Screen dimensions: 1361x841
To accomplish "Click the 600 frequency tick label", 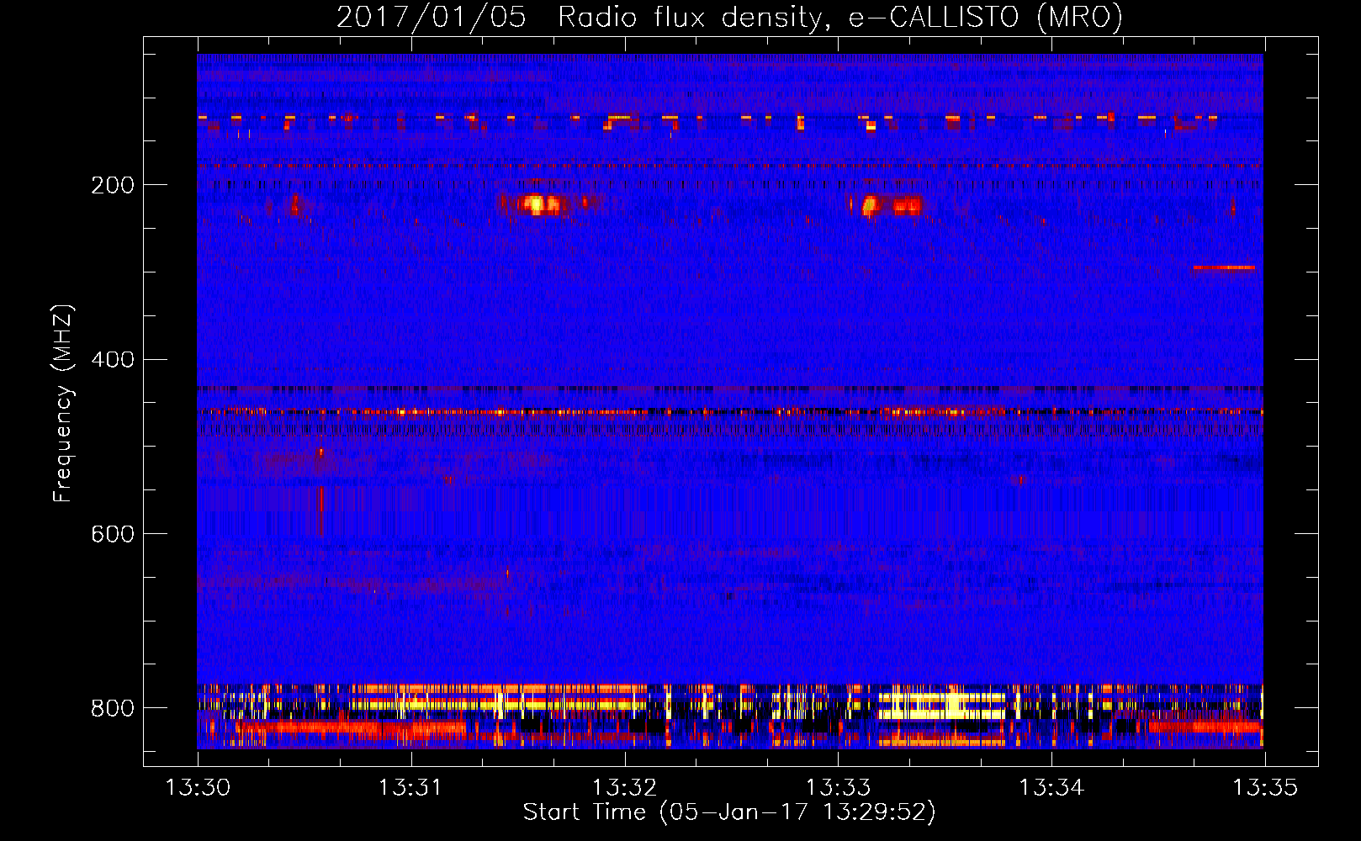I will coord(113,534).
